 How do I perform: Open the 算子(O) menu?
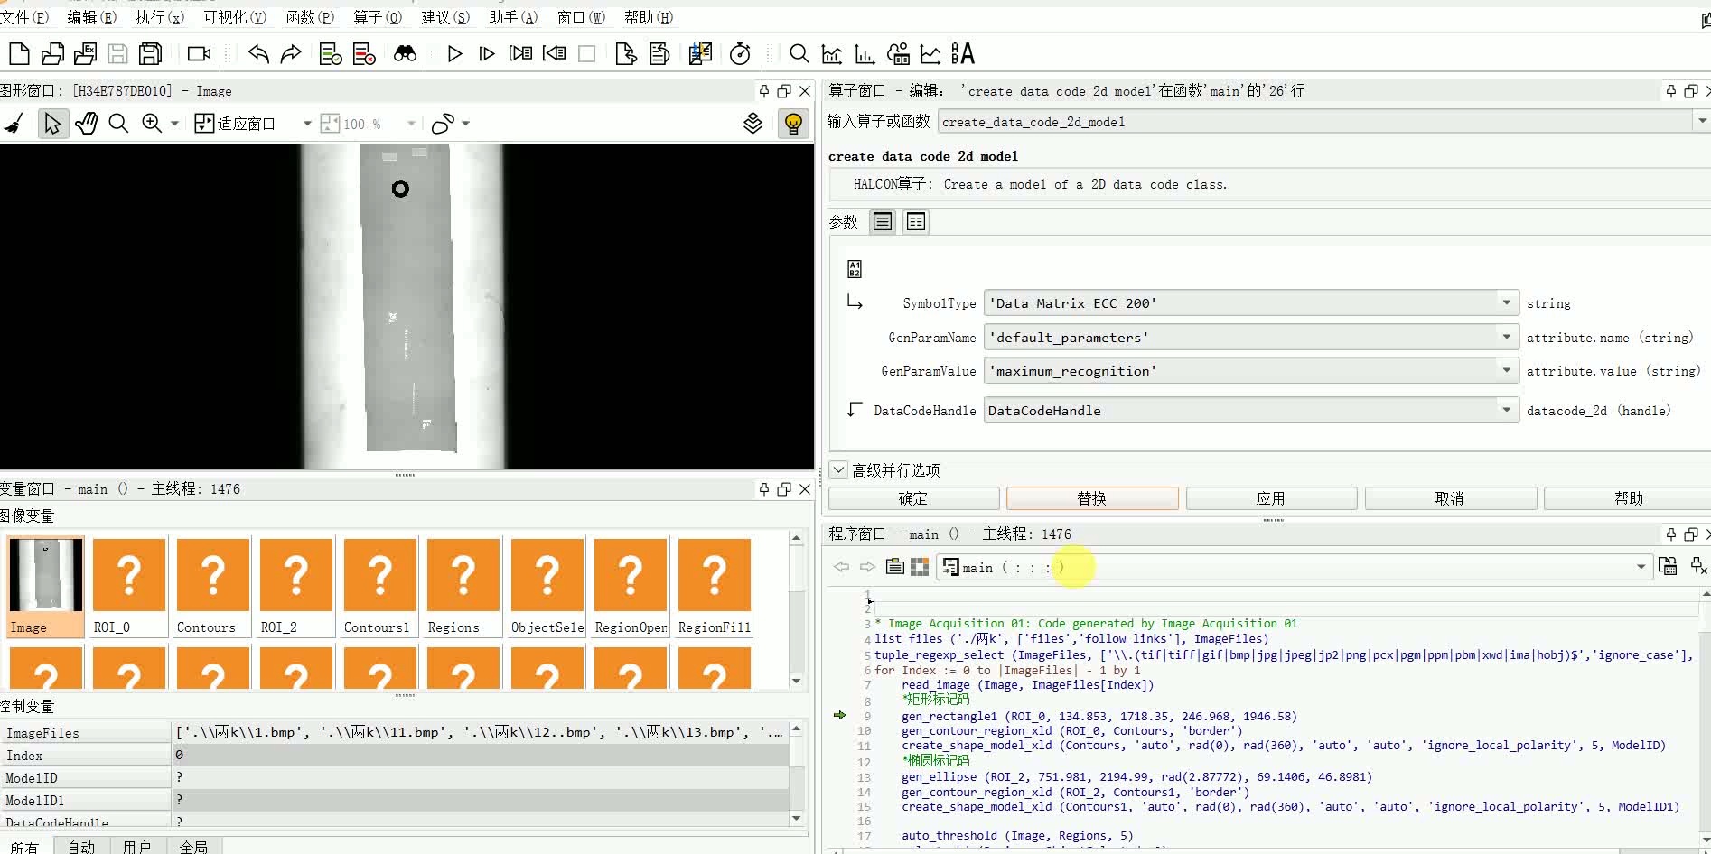point(378,17)
